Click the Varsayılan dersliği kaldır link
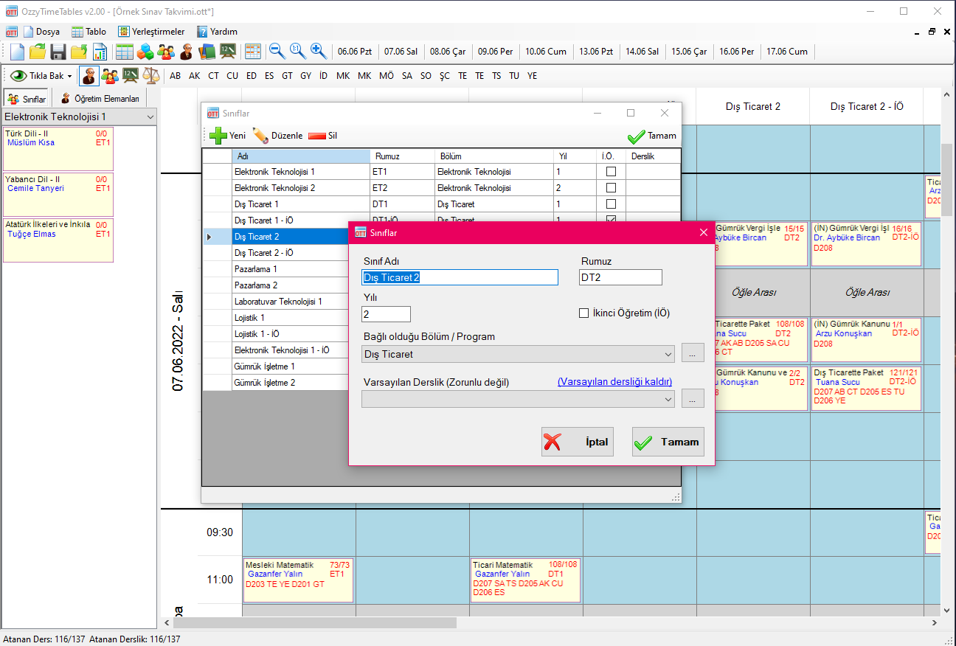 pyautogui.click(x=614, y=382)
